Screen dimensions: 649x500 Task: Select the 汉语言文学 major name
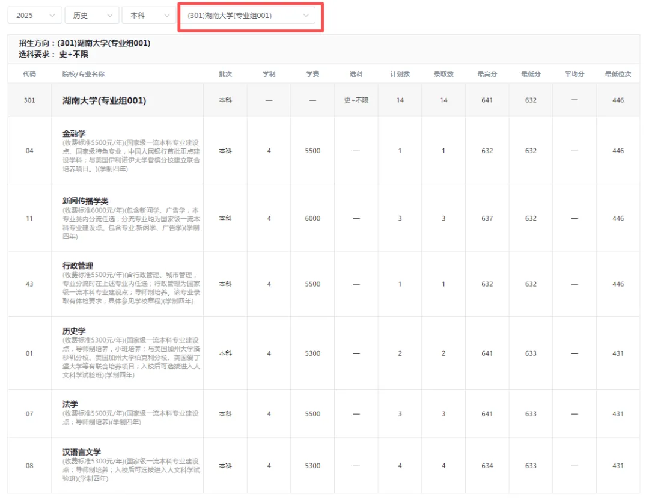(82, 451)
